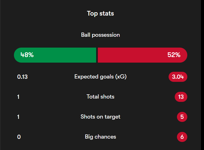204x150 pixels.
Task: Click the divider between possession bar segments
Action: 97,55
